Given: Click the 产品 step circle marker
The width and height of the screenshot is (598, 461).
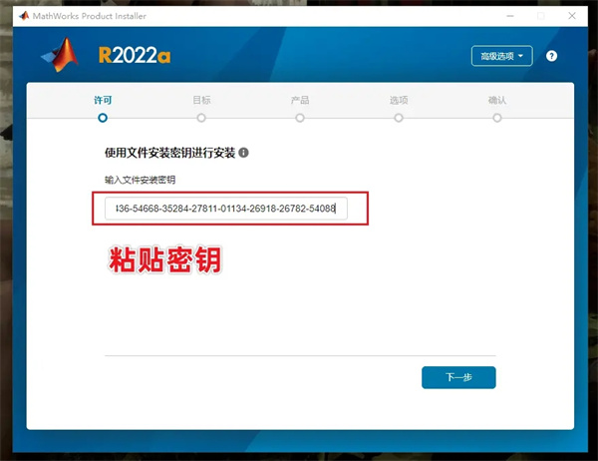Looking at the screenshot, I should pos(300,118).
